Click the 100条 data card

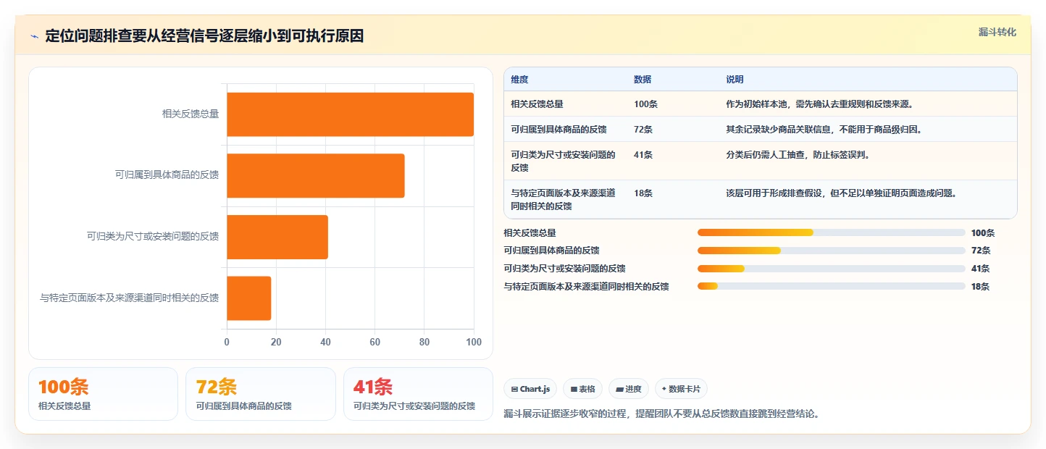coord(103,394)
